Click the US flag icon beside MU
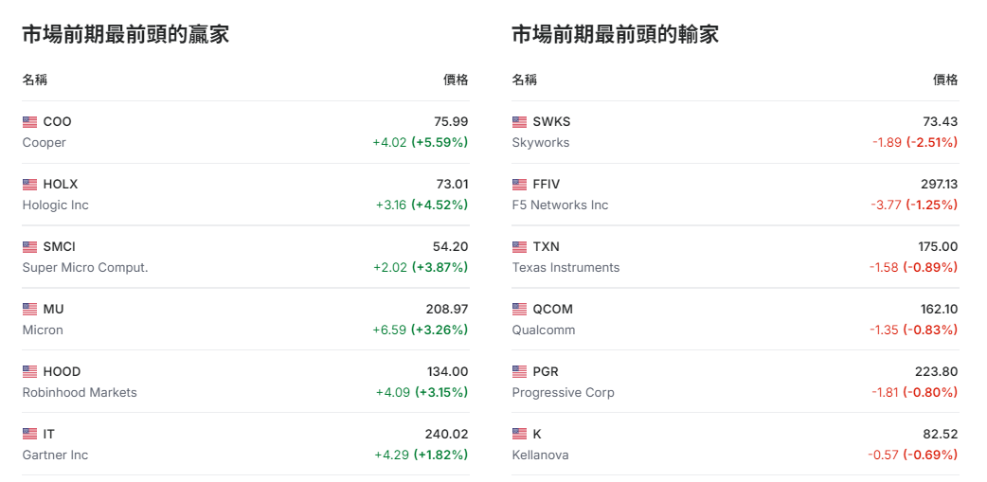The image size is (987, 482). [x=30, y=310]
